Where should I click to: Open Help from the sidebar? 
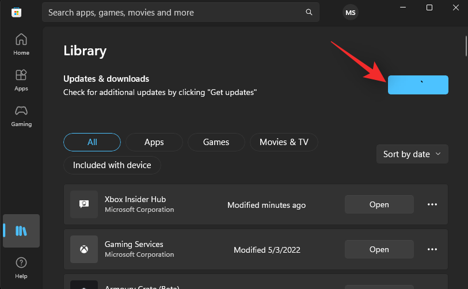(x=21, y=268)
